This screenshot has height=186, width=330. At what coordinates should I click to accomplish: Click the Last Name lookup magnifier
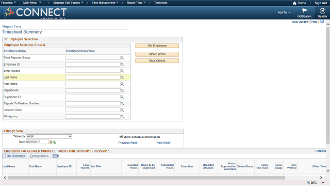click(122, 78)
